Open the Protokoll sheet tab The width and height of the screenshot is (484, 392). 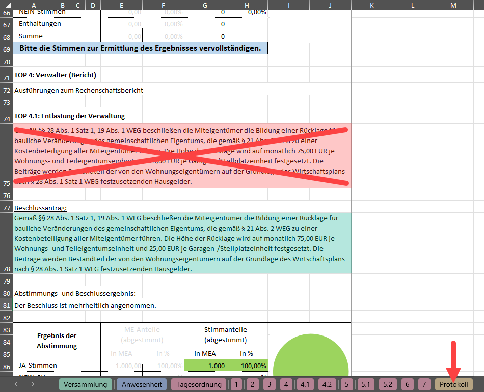click(454, 384)
